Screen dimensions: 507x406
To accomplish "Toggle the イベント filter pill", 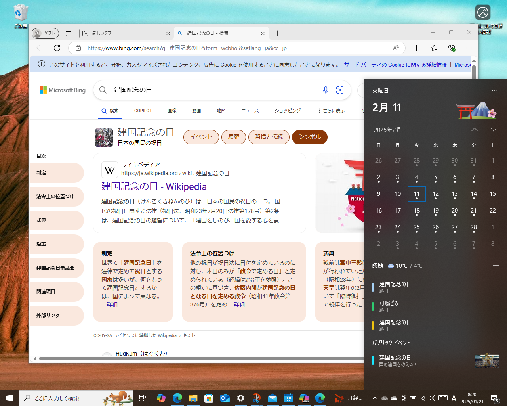I will pos(201,137).
